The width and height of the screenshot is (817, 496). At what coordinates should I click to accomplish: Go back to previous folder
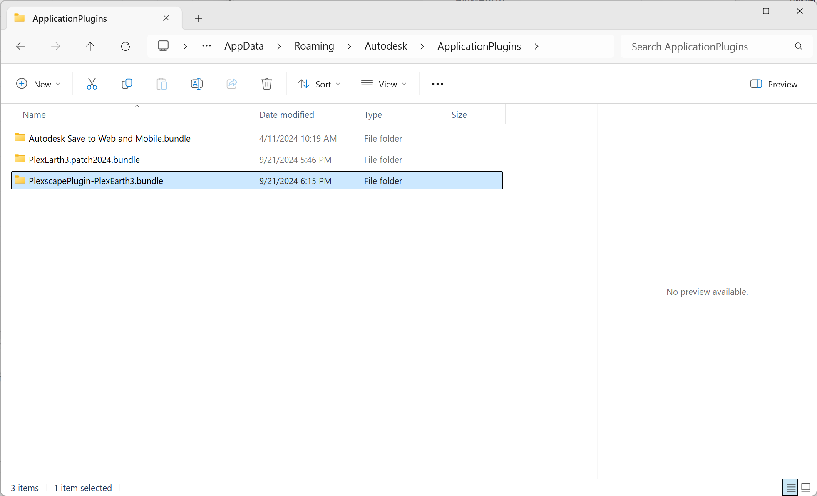[20, 46]
